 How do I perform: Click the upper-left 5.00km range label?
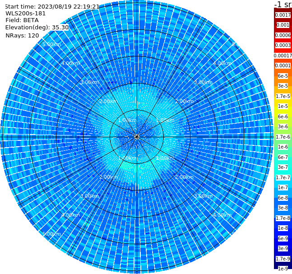51,44
